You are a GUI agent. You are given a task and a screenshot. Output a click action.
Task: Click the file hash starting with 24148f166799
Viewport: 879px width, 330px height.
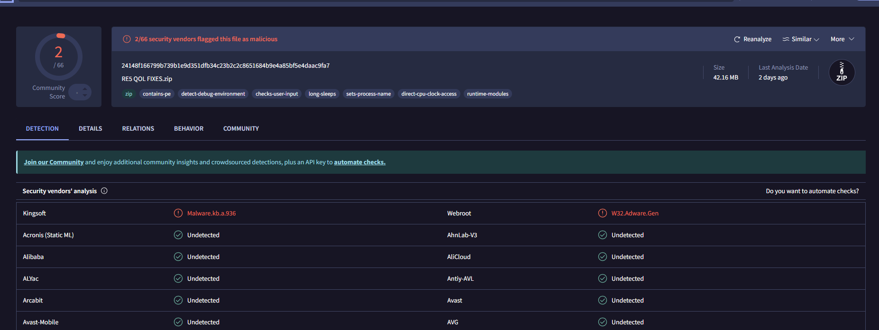point(226,65)
